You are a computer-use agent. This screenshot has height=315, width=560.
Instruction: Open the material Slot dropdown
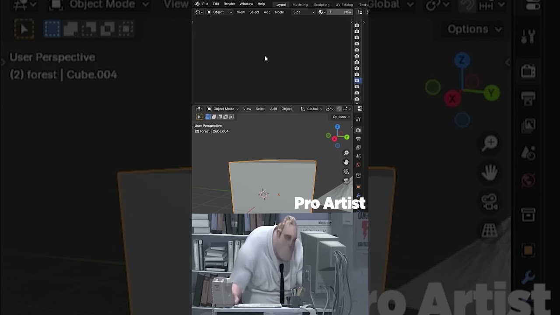click(x=304, y=12)
